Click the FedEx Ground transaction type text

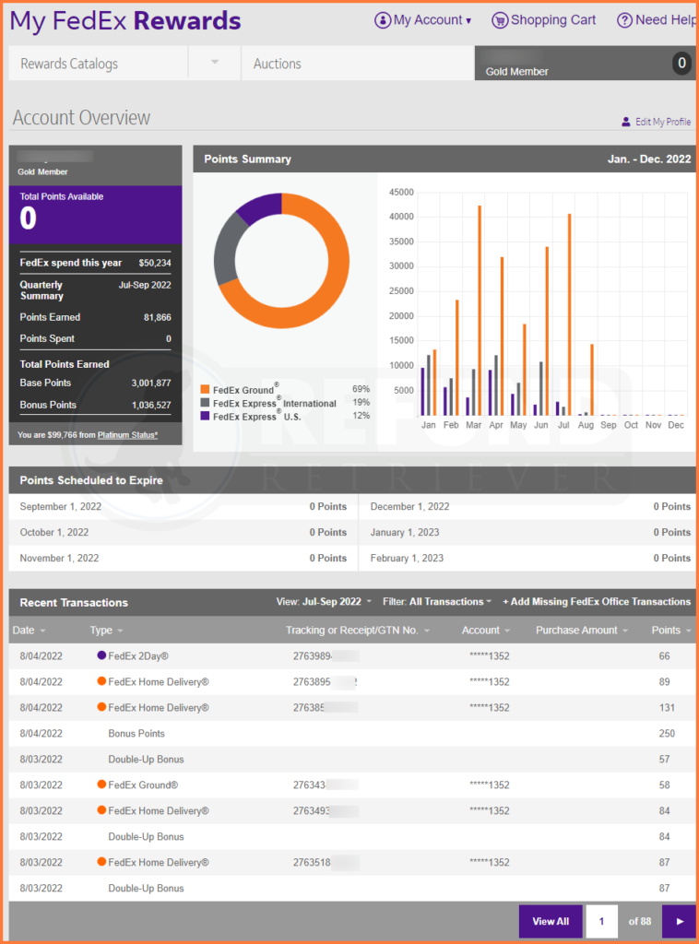pos(143,785)
